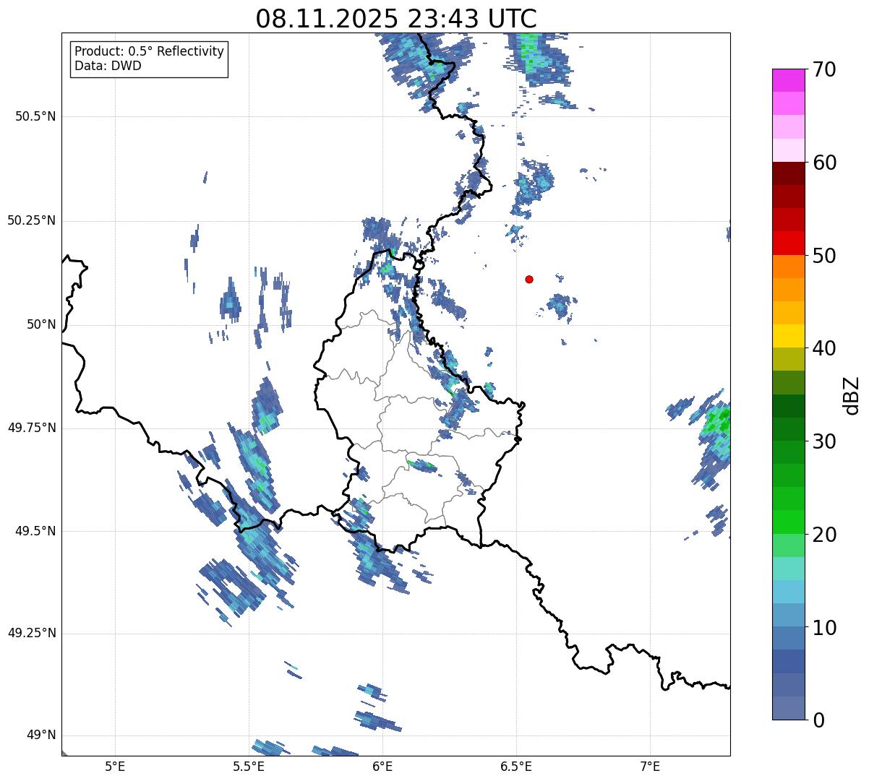This screenshot has height=781, width=869.
Task: Click the 5°E longitude label
Action: tap(115, 766)
